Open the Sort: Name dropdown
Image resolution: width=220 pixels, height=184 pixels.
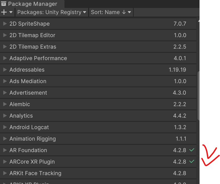(x=111, y=12)
